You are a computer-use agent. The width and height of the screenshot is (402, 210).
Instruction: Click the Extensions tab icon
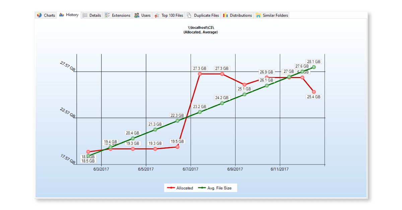108,15
